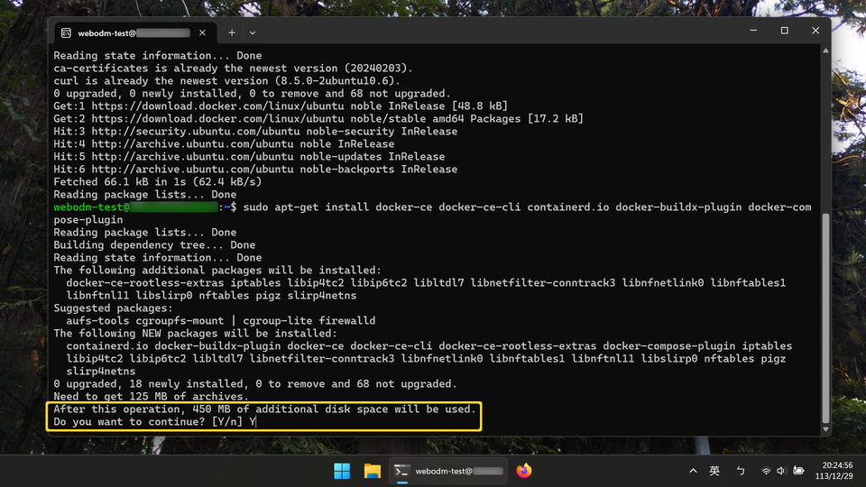Image resolution: width=866 pixels, height=487 pixels.
Task: Select the webodm-test terminal tab
Action: tap(134, 33)
